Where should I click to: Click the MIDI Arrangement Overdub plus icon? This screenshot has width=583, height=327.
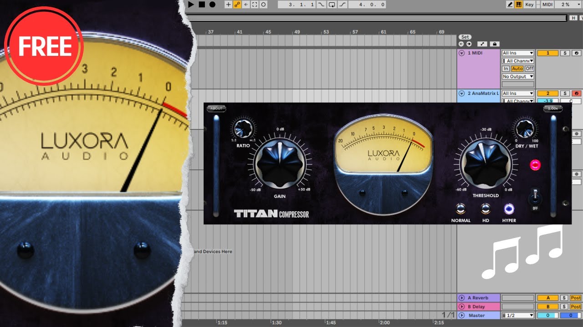click(x=228, y=5)
